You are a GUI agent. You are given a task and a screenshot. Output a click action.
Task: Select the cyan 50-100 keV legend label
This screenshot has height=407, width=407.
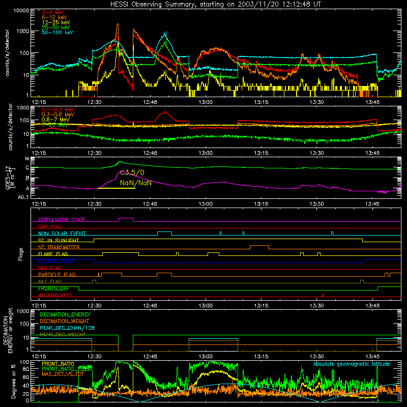click(x=57, y=32)
